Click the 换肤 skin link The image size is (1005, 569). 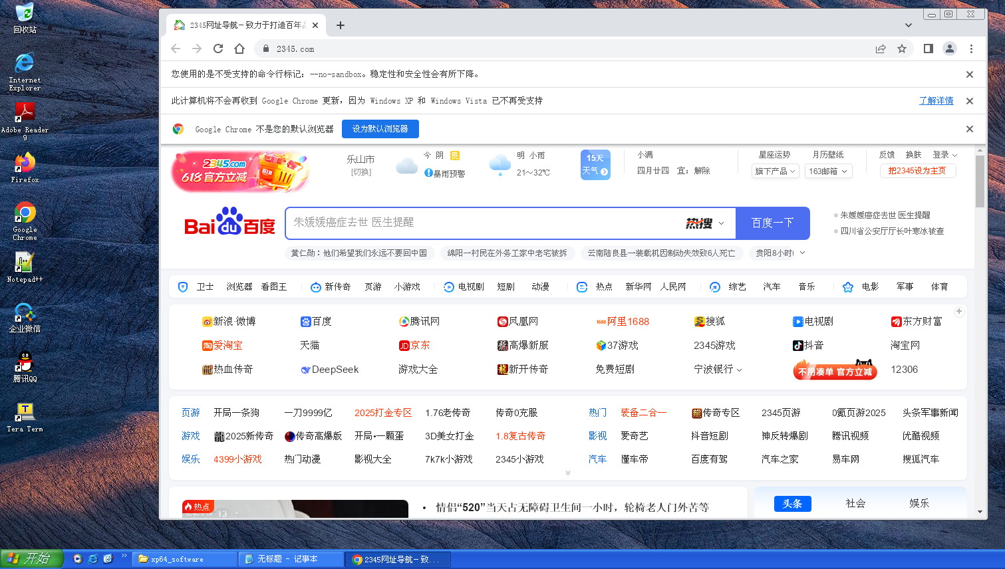coord(914,155)
